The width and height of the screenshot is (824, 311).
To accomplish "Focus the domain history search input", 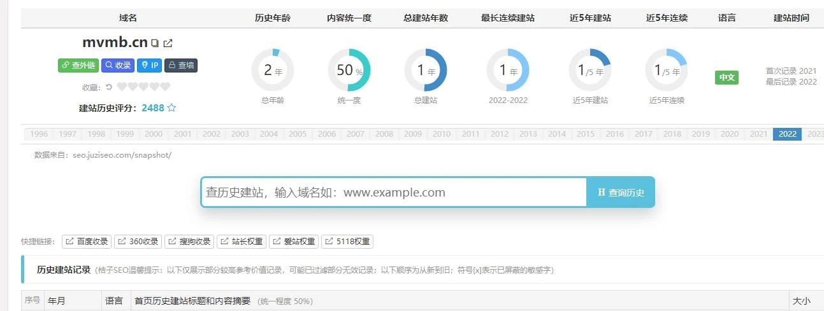I will pos(393,193).
